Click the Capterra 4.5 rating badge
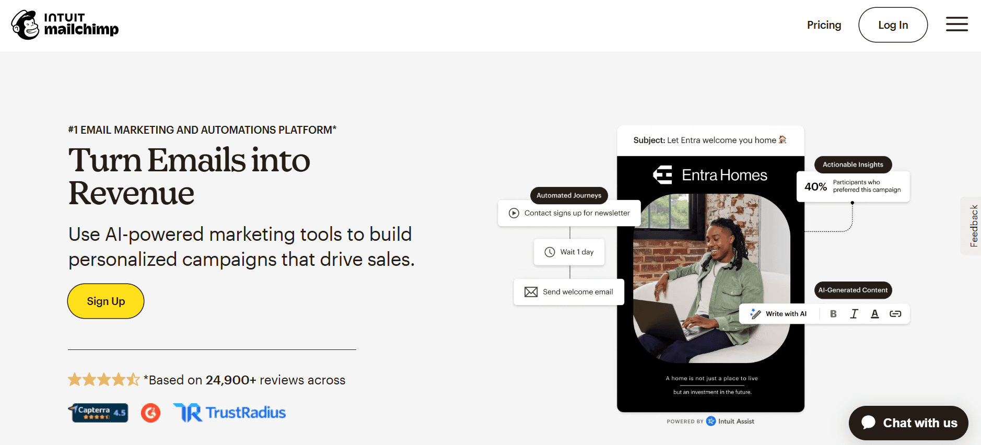Screen dimensions: 981x445 [98, 413]
